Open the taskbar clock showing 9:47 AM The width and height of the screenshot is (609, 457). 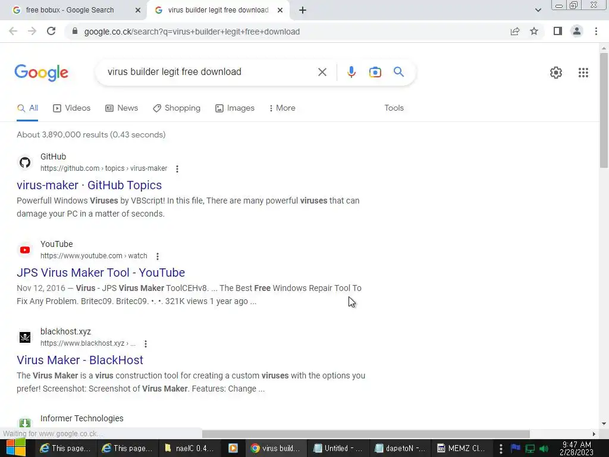point(576,448)
